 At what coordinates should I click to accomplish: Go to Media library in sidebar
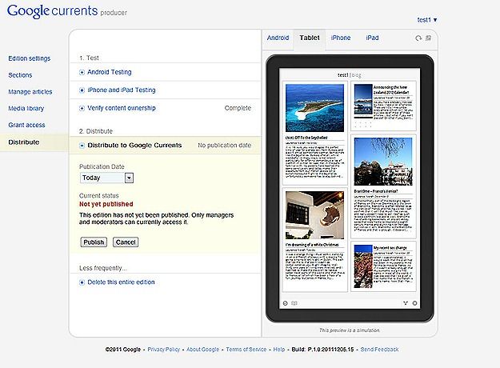click(x=26, y=109)
